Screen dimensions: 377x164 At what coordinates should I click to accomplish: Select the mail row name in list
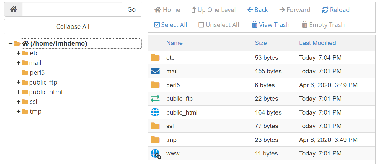pos(172,71)
